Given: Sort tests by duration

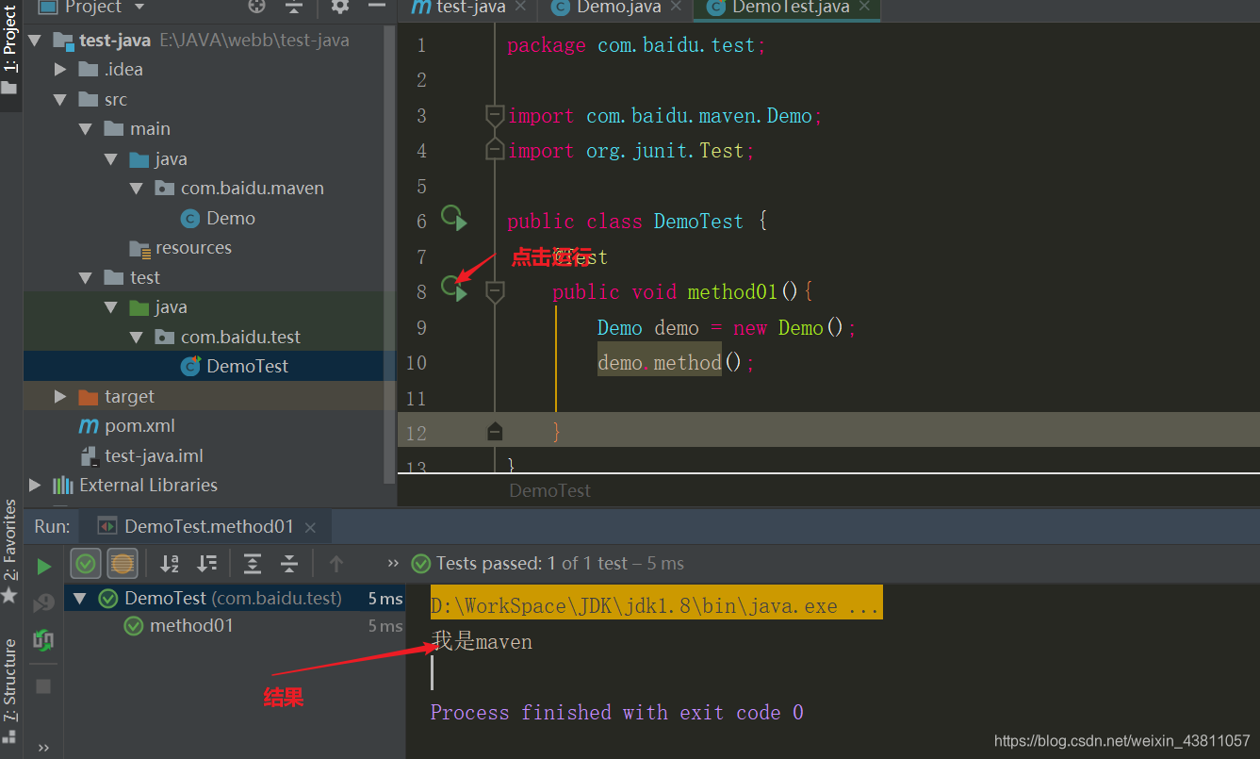Looking at the screenshot, I should click(x=207, y=564).
